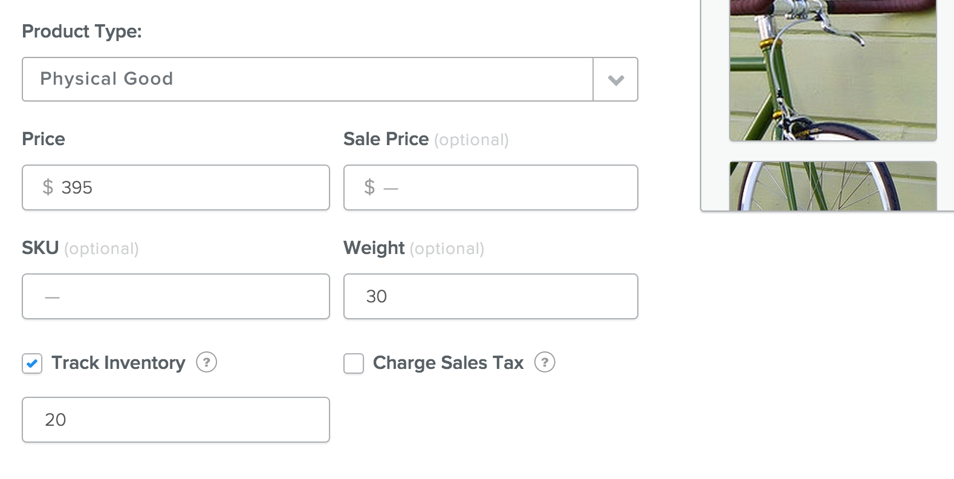Image resolution: width=954 pixels, height=479 pixels.
Task: Click the inventory quantity field showing 20
Action: [x=176, y=420]
